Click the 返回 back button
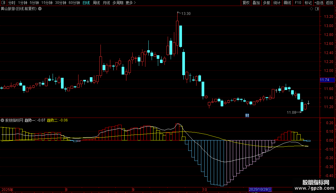Screen dimensions: 336x193 (329, 3)
